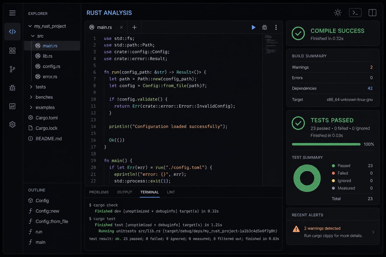
Task: Open main.rs in the explorer
Action: 52,46
